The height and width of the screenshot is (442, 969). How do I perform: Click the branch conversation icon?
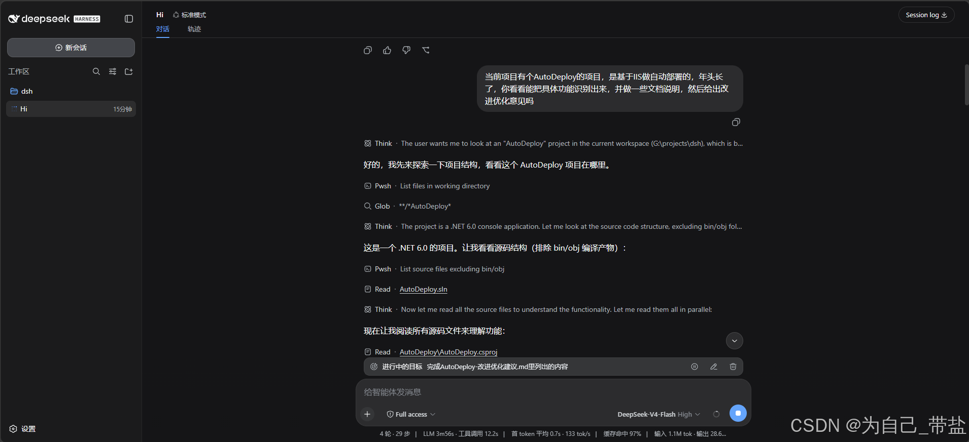426,50
